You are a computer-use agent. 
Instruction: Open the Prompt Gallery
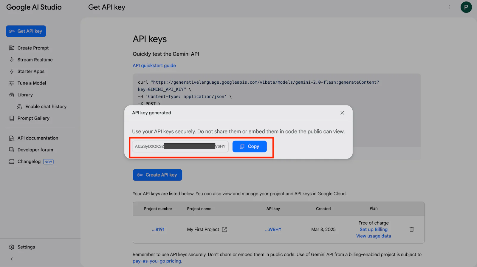coord(33,118)
